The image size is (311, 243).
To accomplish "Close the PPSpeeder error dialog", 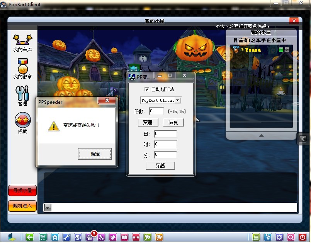I will coord(107,100).
